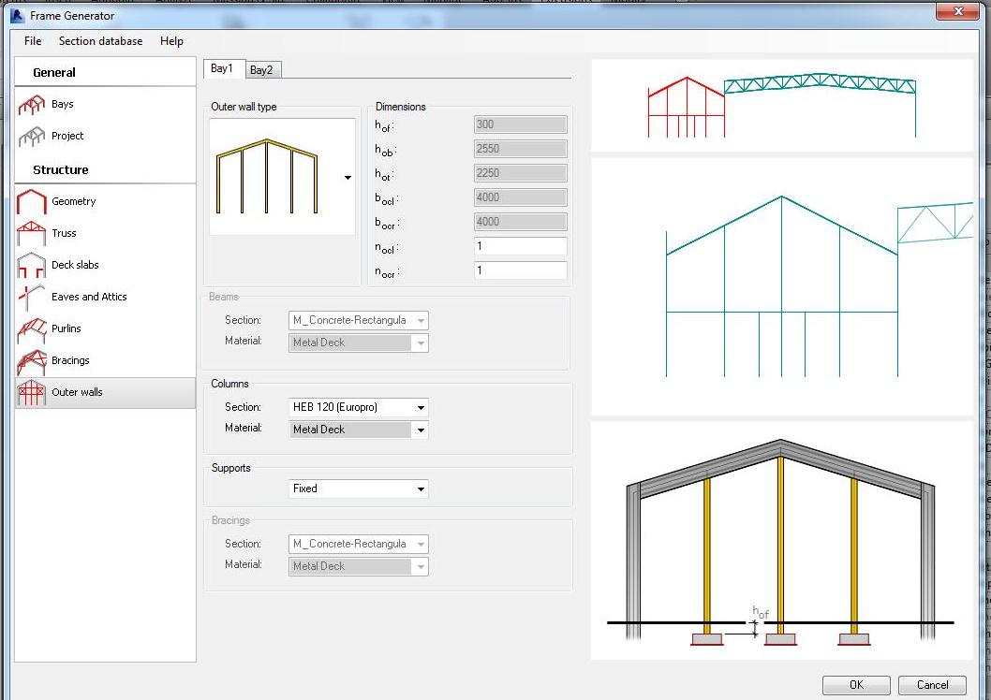
Task: Open the Bays section icon
Action: (x=32, y=105)
